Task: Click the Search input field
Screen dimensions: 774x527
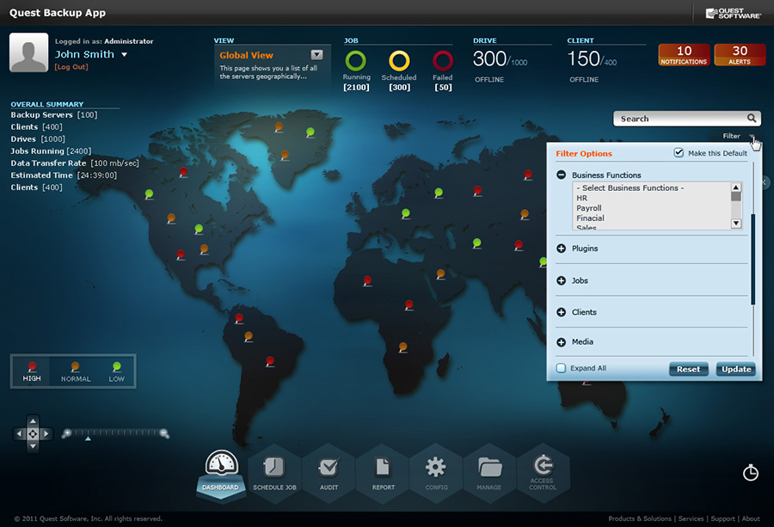Action: click(x=687, y=119)
